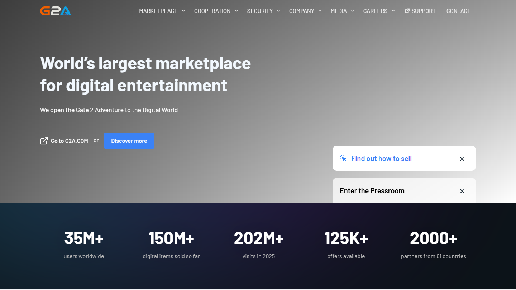The width and height of the screenshot is (516, 290).
Task: Expand the Security menu chevron
Action: (278, 11)
